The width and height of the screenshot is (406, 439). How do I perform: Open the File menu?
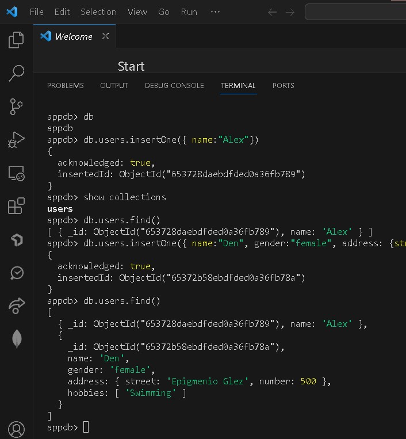(36, 12)
